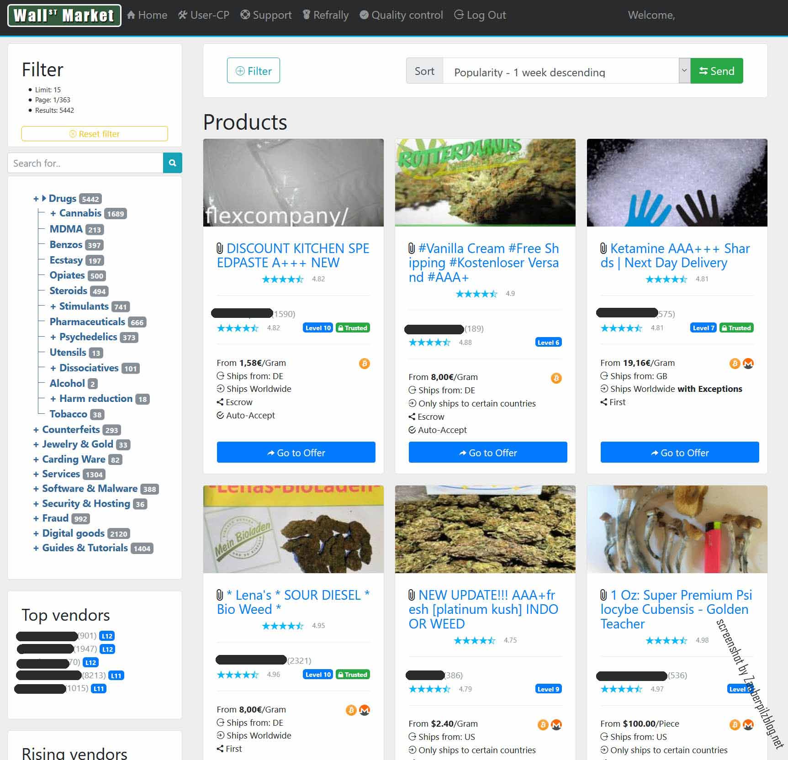788x760 pixels.
Task: Open the Mein Bioladen product thumbnail
Action: click(293, 529)
